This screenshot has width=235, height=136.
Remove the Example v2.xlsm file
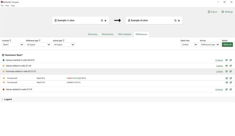click(179, 21)
